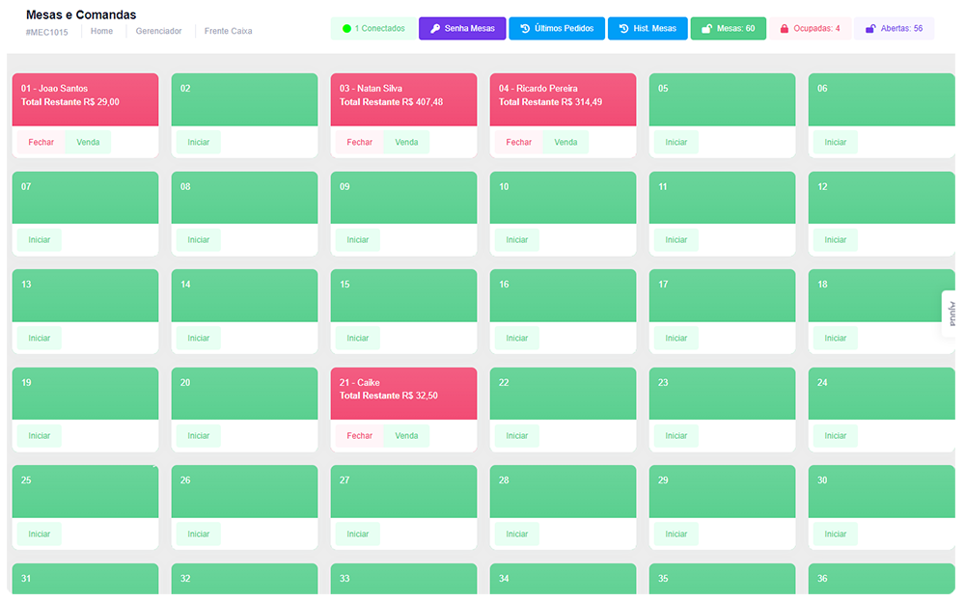Image resolution: width=965 pixels, height=602 pixels.
Task: Select the red card of table 01 Joao Santos
Action: point(85,100)
